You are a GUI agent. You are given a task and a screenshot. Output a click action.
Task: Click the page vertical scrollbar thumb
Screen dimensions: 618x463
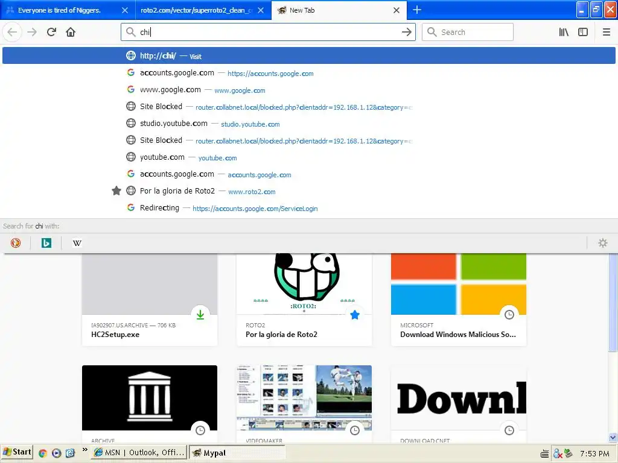613,303
